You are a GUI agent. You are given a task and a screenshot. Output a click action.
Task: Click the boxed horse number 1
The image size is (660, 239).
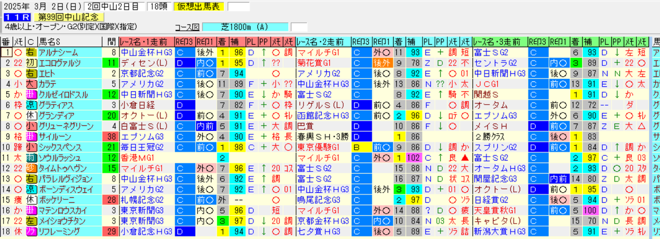coord(6,52)
